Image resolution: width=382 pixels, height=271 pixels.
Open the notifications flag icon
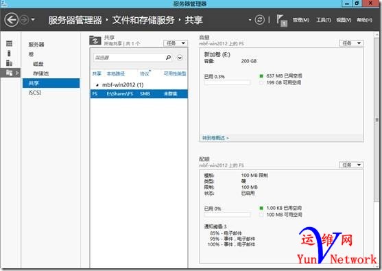282,21
